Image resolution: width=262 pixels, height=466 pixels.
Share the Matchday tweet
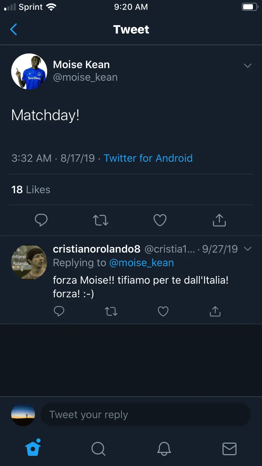coord(219,220)
